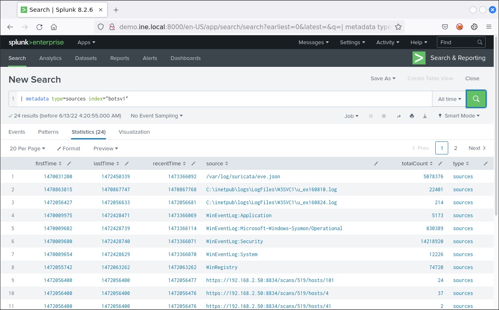Print the search results
Screen dimensions: 499x310
(x=412, y=116)
